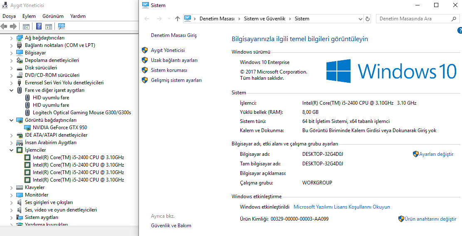Expand the Klavyeler node
The width and height of the screenshot is (462, 236).
coord(12,187)
